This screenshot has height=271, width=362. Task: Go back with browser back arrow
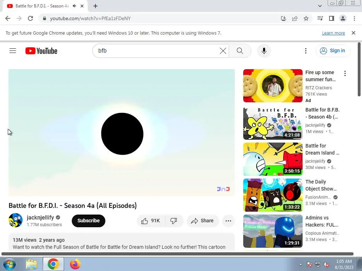pyautogui.click(x=8, y=18)
